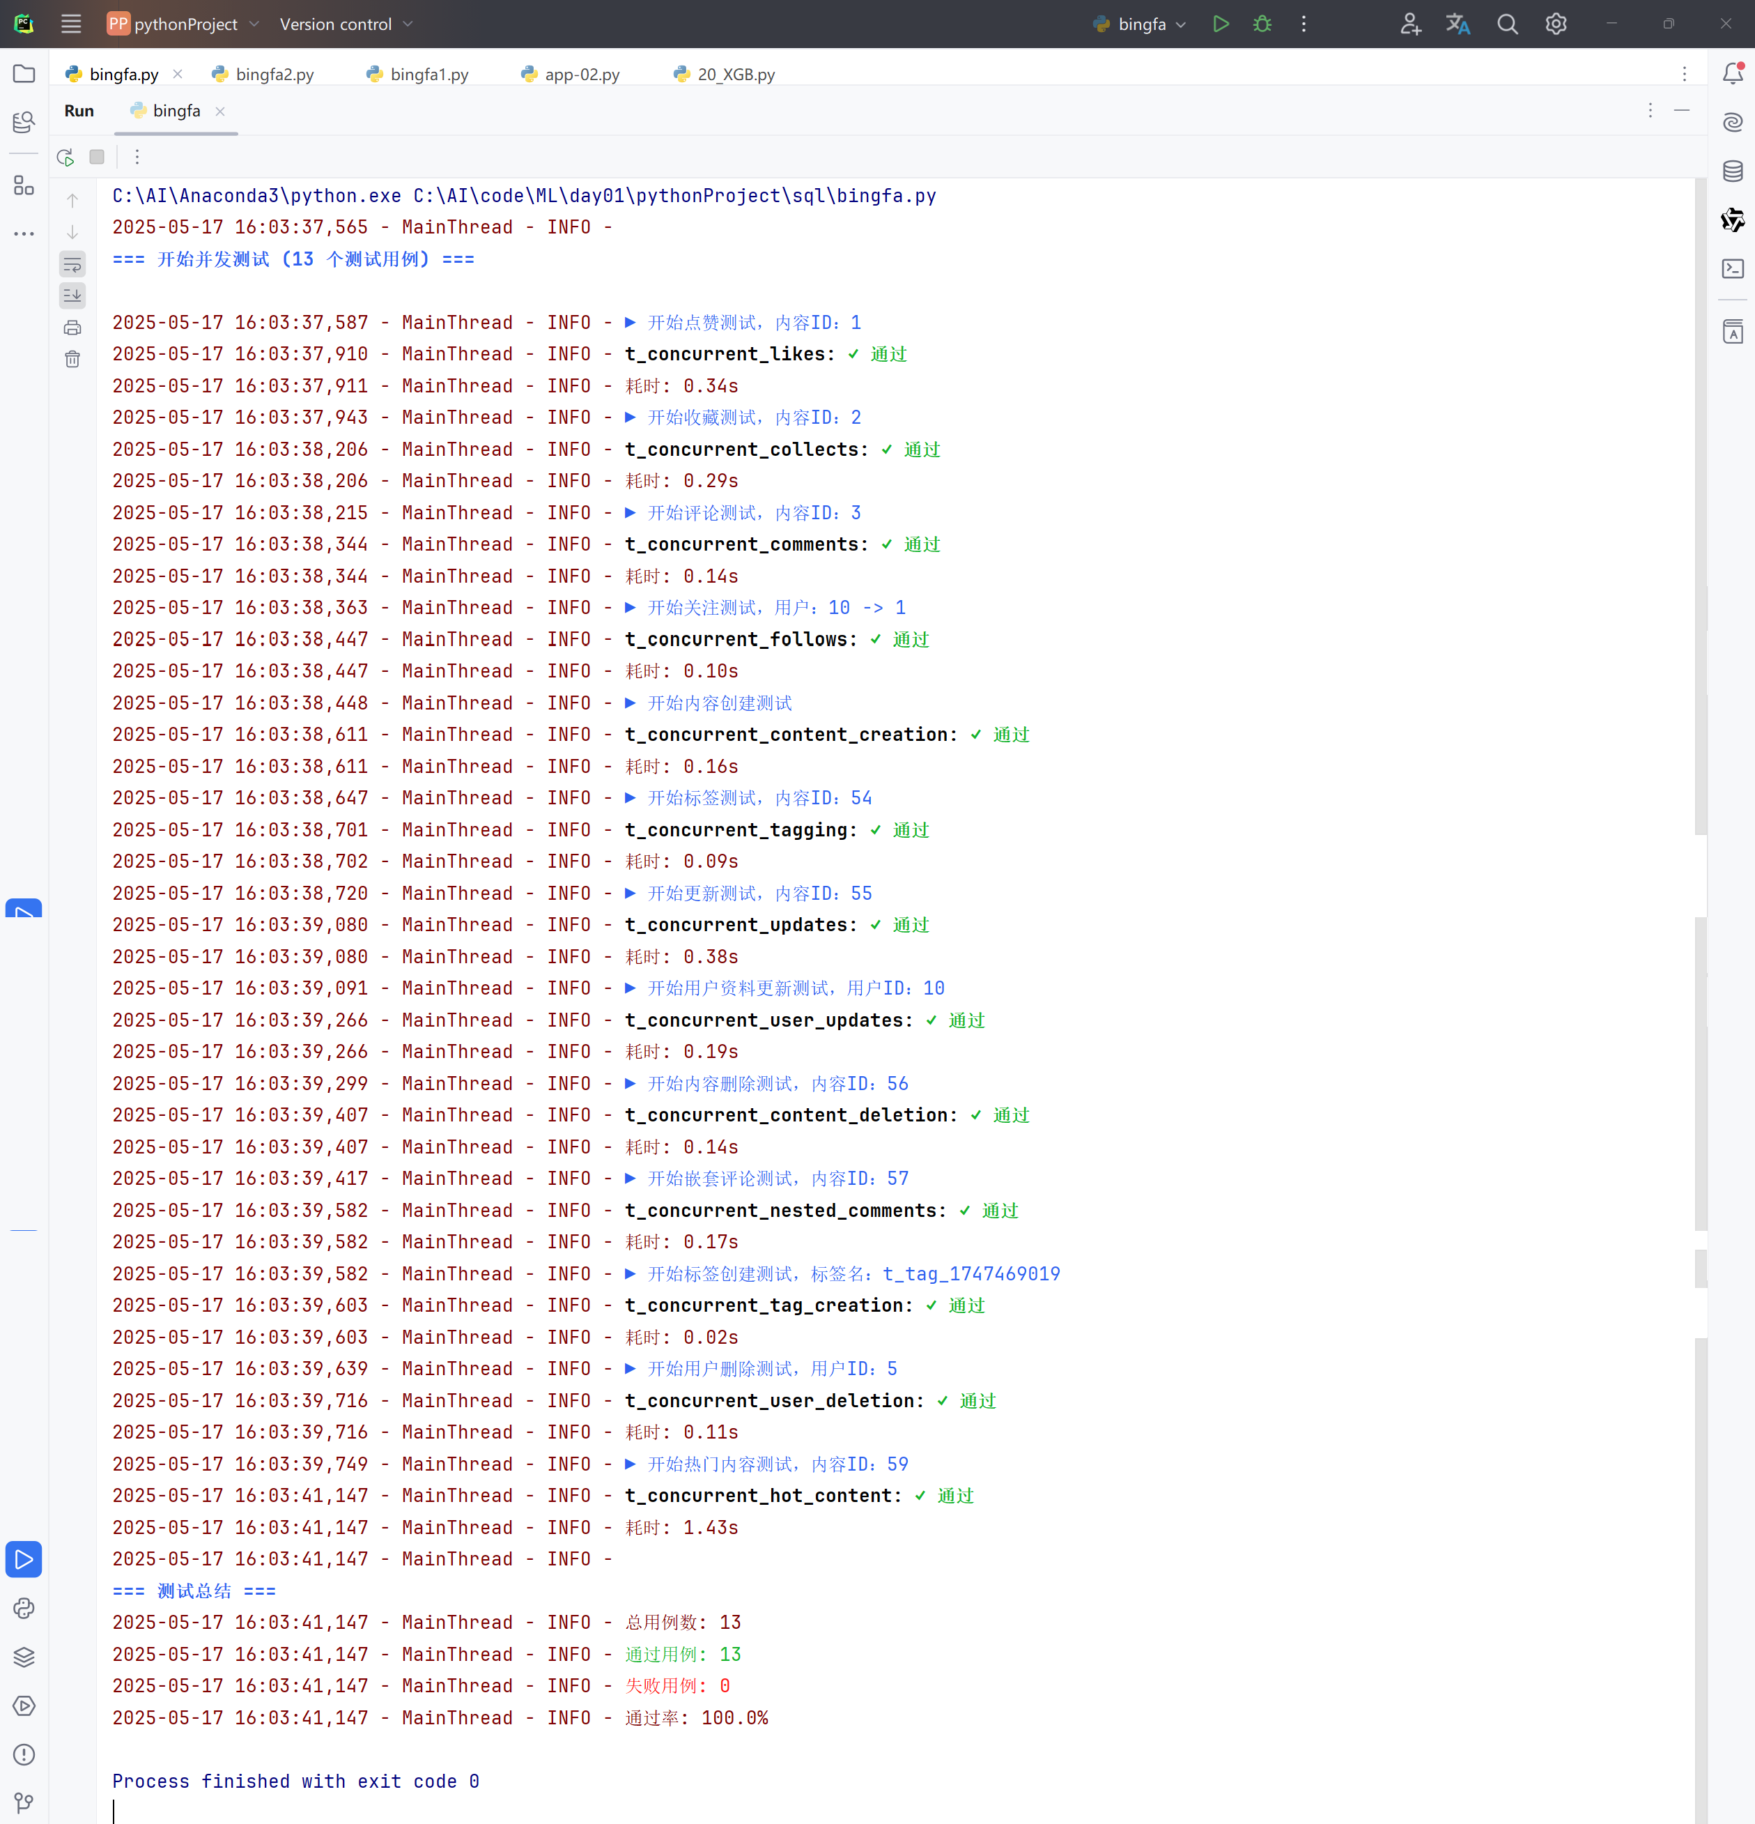The image size is (1755, 1824).
Task: Toggle scroll to end of output
Action: [72, 296]
